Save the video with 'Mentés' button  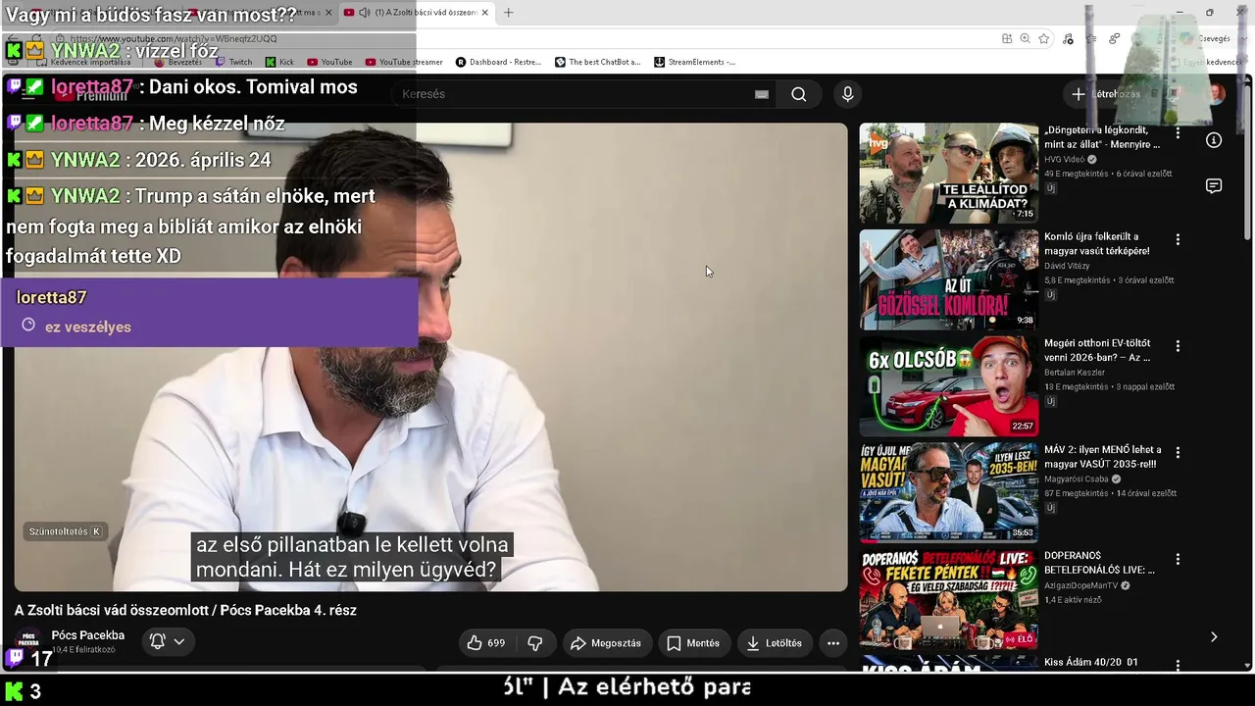pos(693,643)
